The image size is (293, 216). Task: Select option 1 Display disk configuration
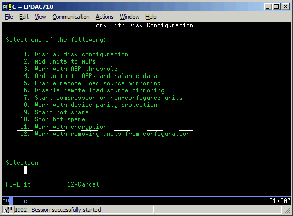point(76,54)
